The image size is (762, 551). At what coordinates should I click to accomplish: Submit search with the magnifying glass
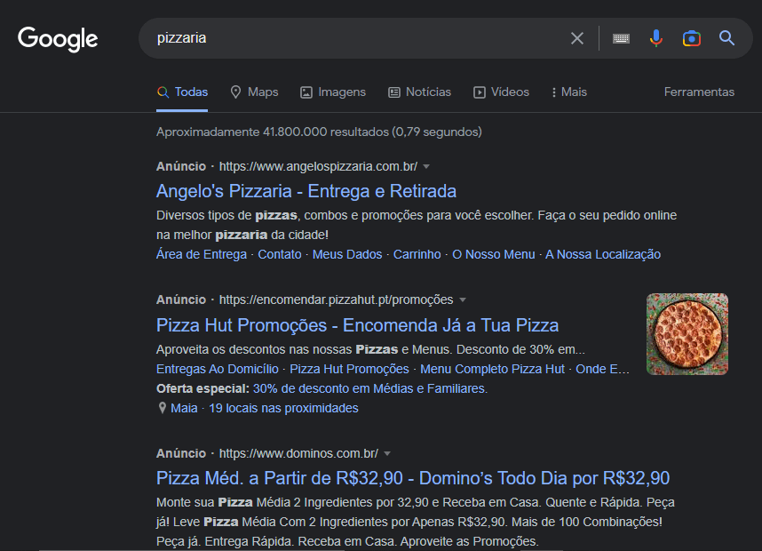(726, 38)
